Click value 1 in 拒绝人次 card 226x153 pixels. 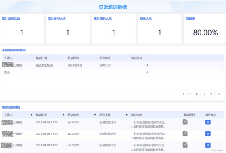pos(159,33)
